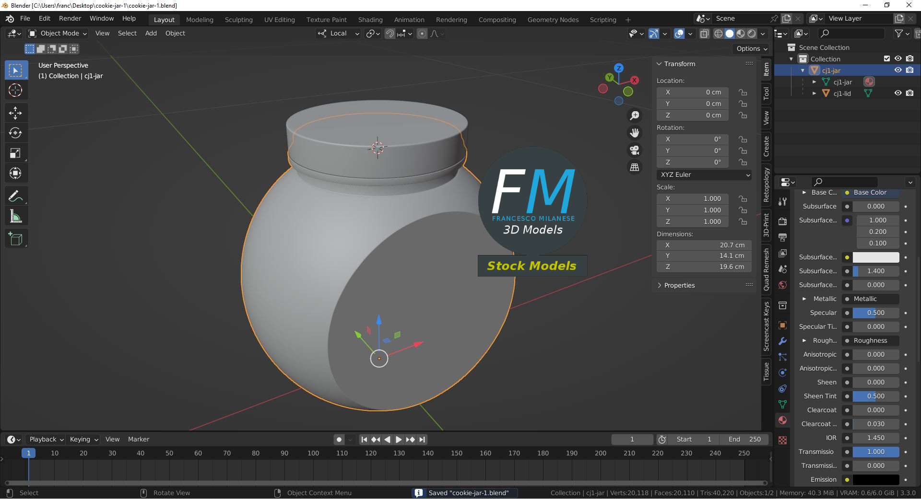Toggle camera view in the viewport
Screen dimensions: 921x499
click(x=635, y=151)
